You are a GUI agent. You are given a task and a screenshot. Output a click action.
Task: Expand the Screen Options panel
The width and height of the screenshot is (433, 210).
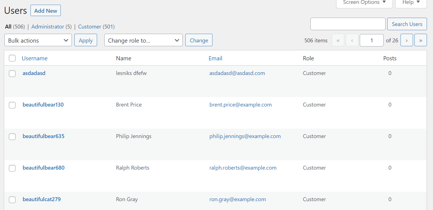(364, 3)
